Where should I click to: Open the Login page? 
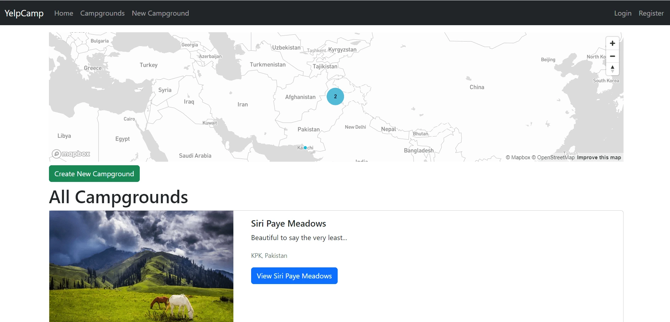point(622,13)
